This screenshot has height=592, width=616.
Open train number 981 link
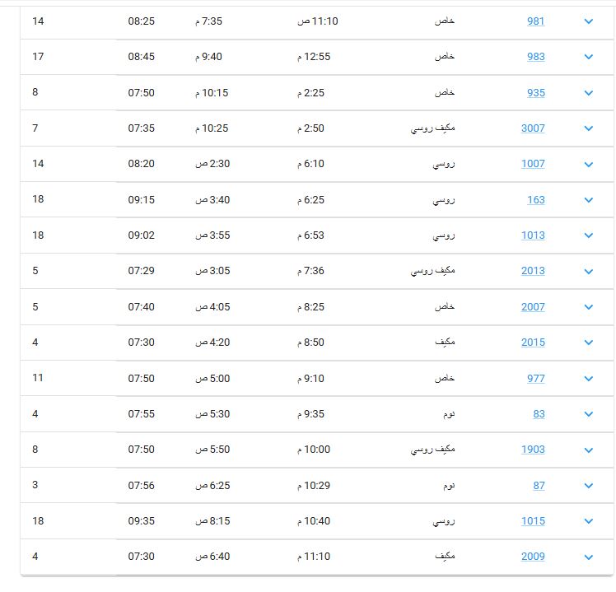click(x=536, y=21)
